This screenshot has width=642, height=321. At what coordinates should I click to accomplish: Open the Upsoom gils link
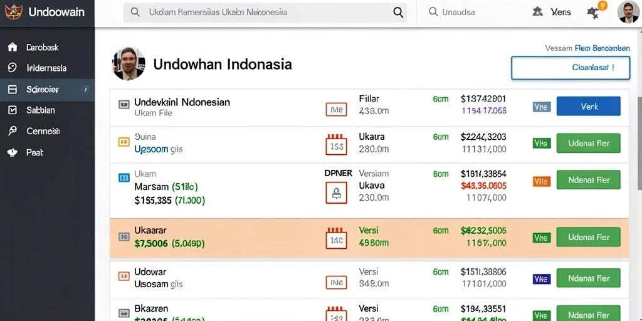[x=159, y=149]
